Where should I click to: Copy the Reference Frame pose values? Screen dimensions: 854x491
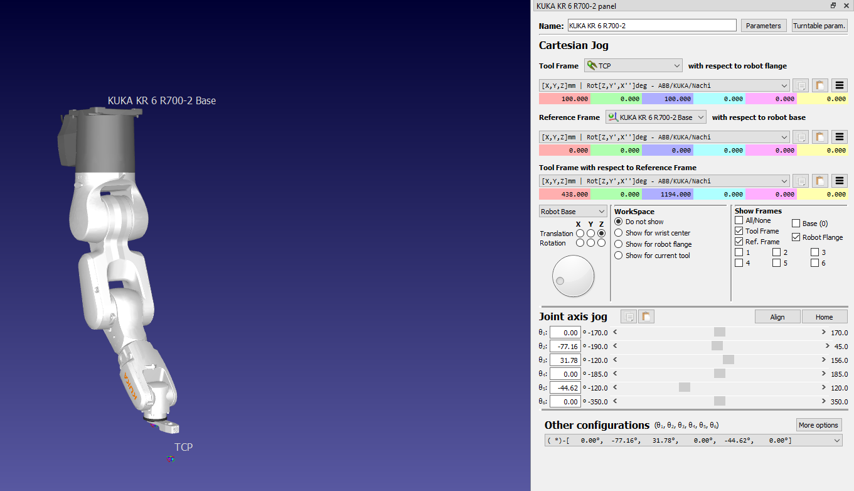800,137
